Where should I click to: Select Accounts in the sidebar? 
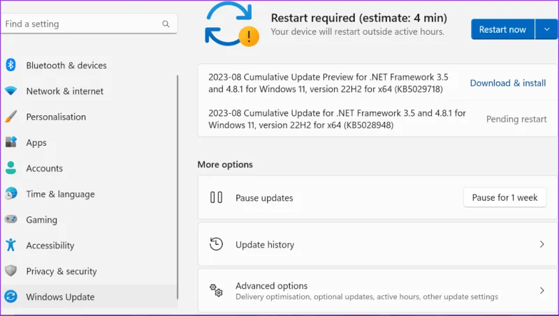[44, 168]
